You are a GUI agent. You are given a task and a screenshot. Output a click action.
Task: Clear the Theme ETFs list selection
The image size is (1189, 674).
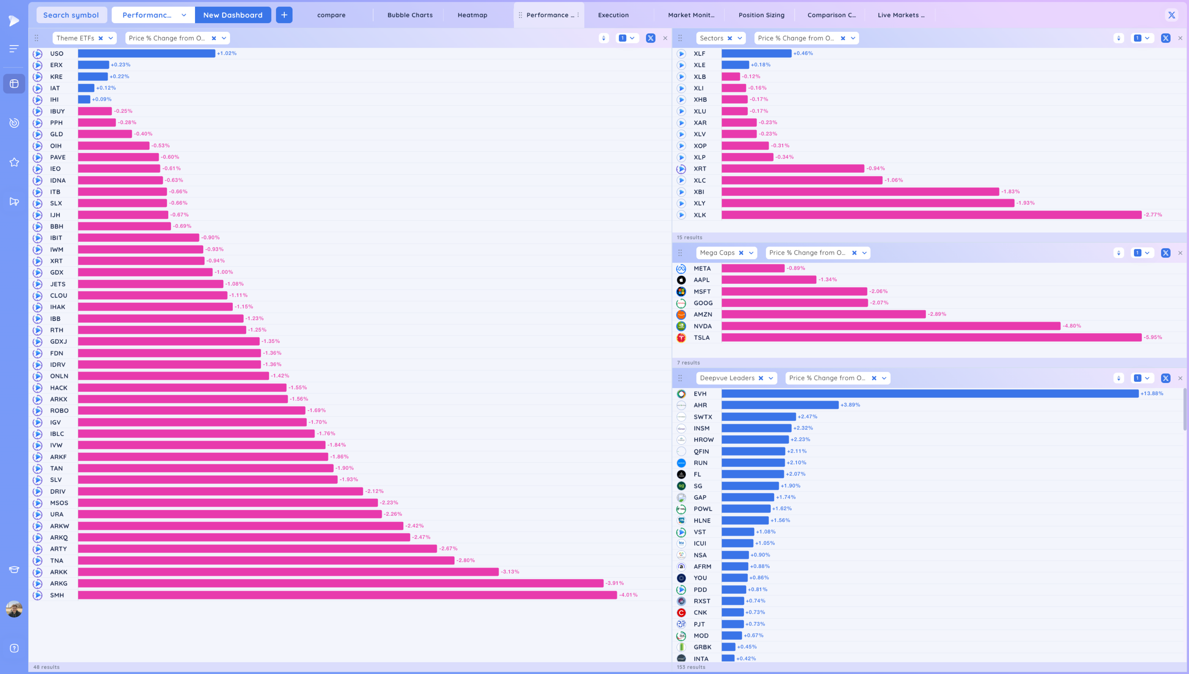100,38
